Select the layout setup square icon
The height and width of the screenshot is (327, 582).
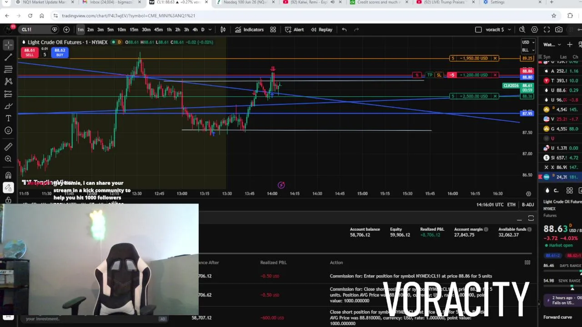(478, 30)
